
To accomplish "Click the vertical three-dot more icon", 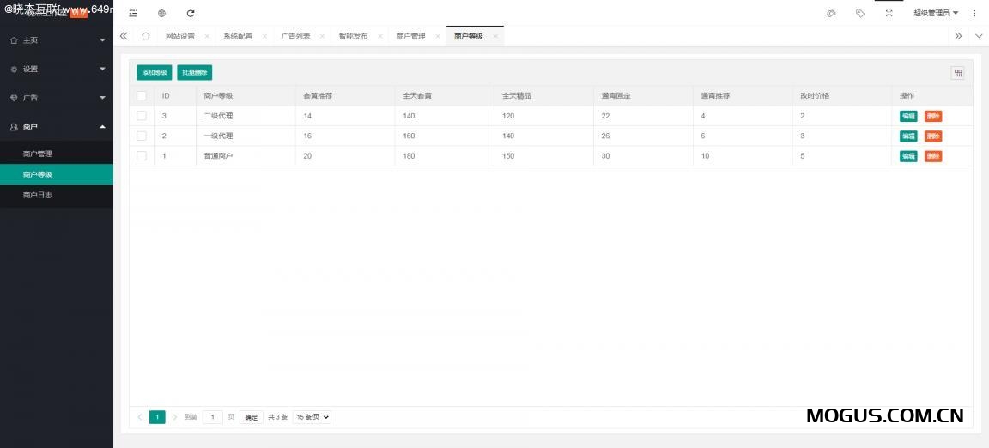I will point(974,13).
